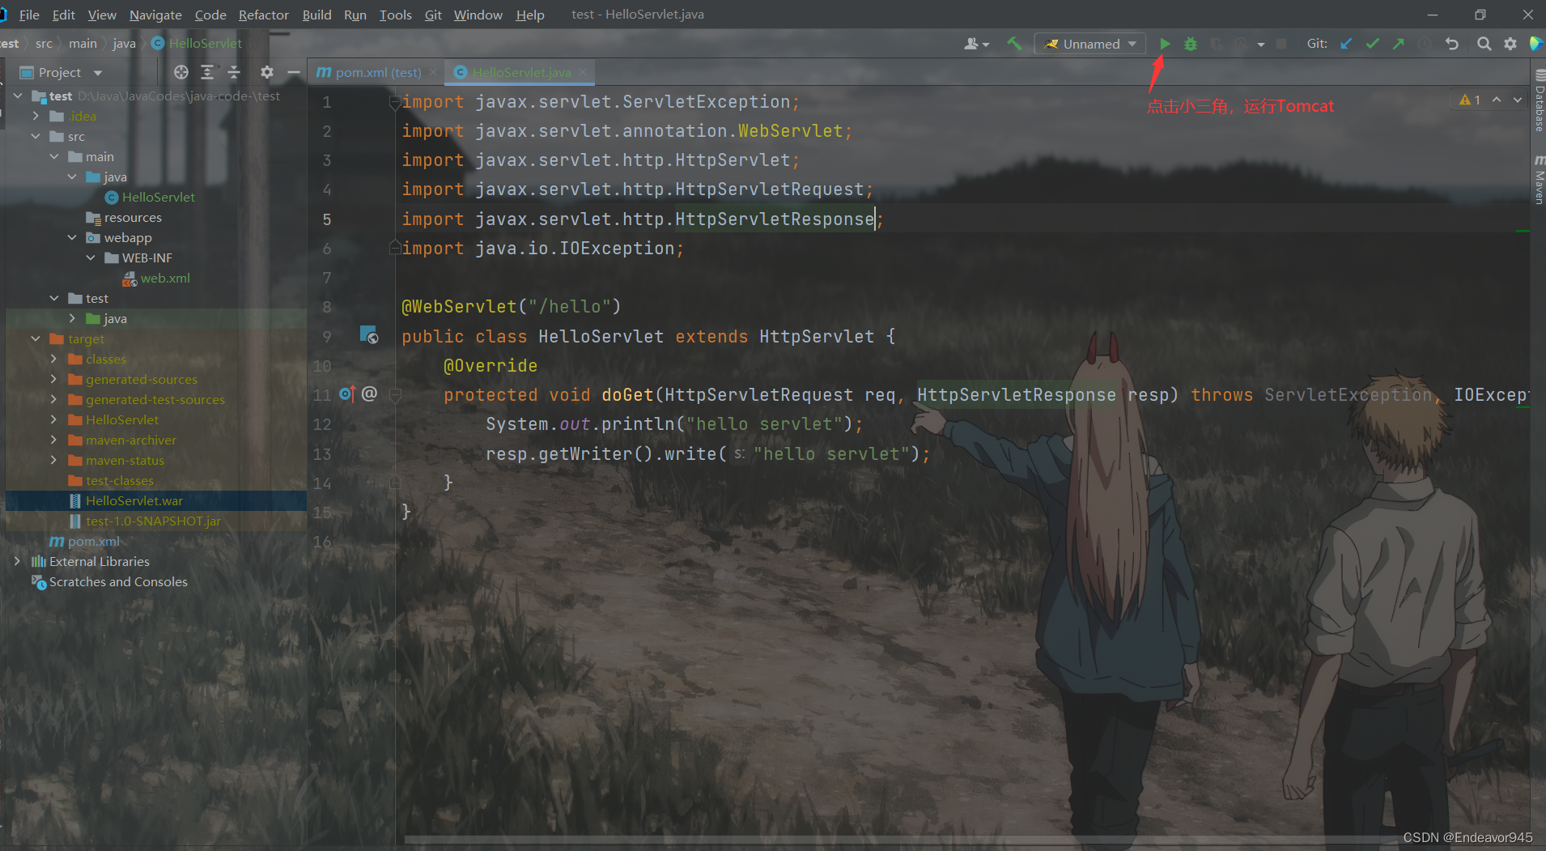This screenshot has height=851, width=1546.
Task: Expand all in Project tool window
Action: point(207,72)
